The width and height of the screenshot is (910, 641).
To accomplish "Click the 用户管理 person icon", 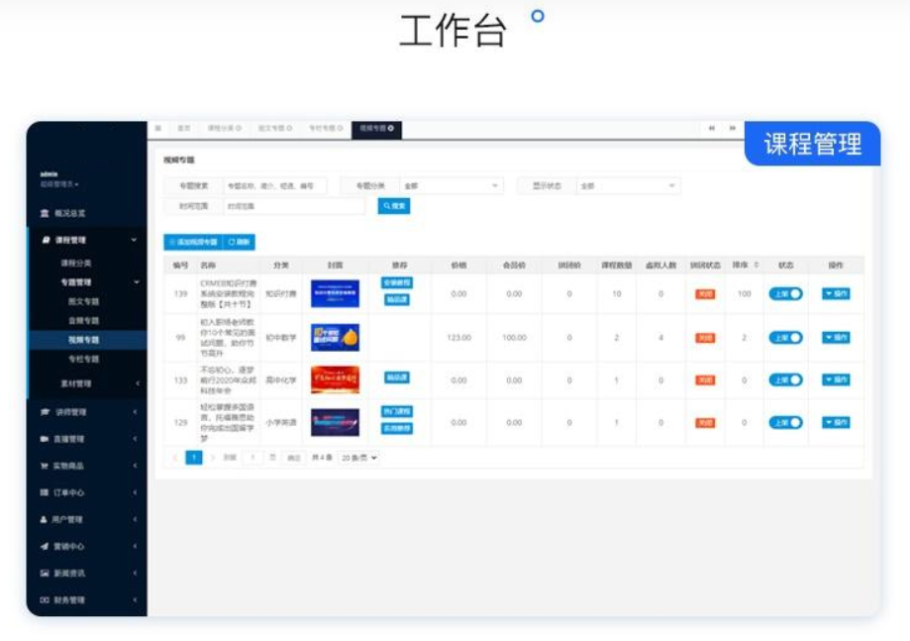I will coord(45,519).
